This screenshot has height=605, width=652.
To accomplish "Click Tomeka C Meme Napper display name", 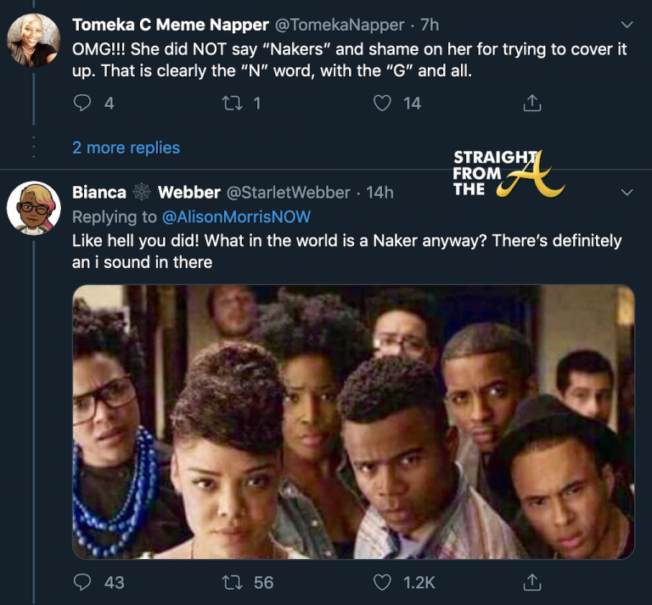I will point(170,25).
